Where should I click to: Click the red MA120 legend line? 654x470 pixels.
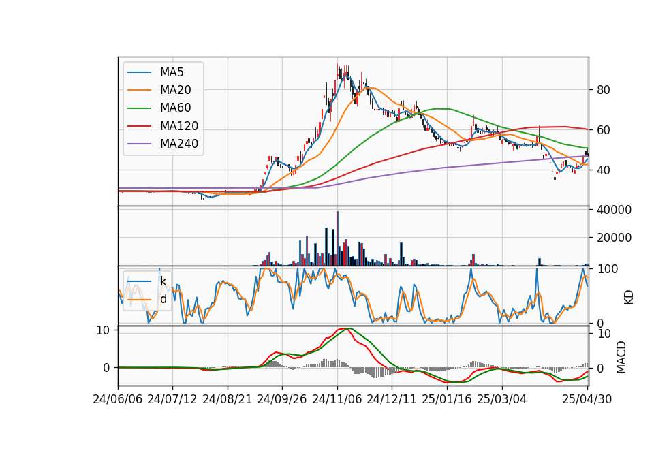[139, 126]
